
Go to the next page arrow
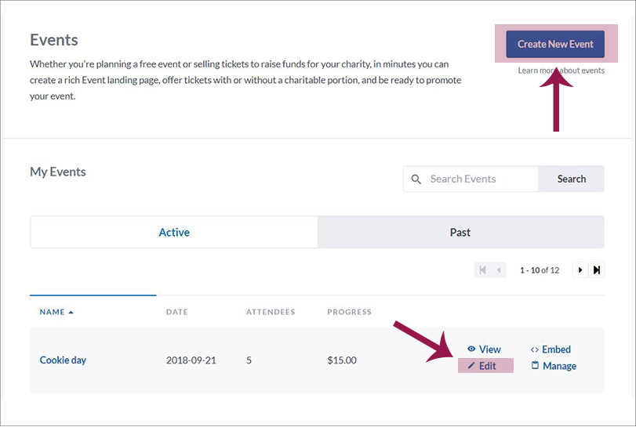point(580,270)
